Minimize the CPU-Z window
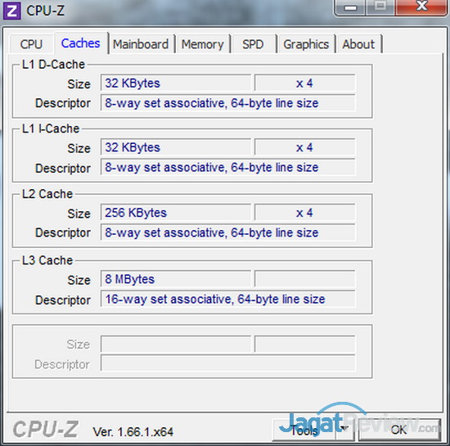 pos(350,7)
